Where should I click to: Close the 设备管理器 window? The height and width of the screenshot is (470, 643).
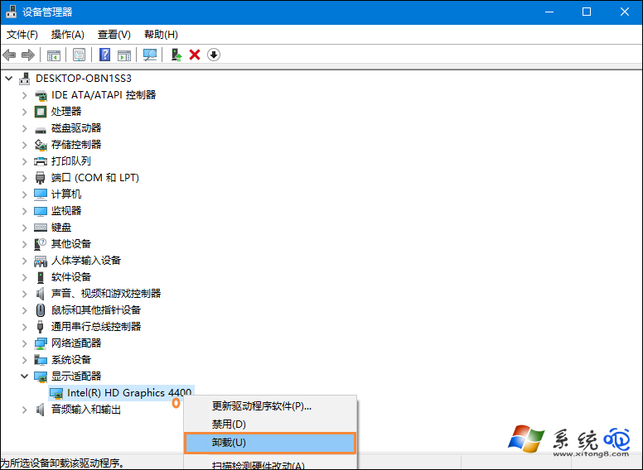click(624, 12)
